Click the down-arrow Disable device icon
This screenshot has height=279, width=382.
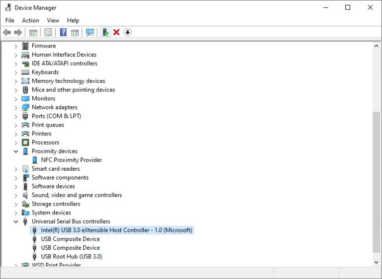(128, 32)
